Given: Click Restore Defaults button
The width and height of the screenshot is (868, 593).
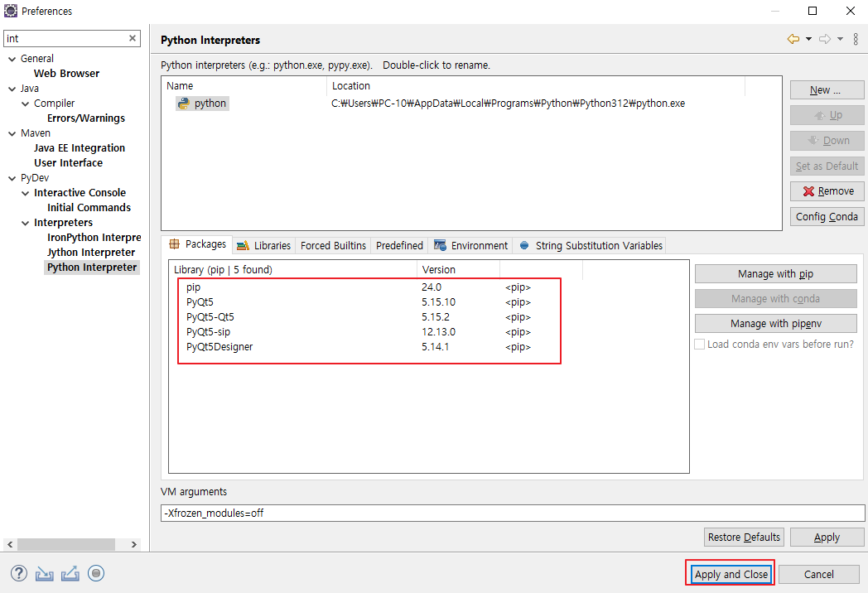Looking at the screenshot, I should [744, 537].
